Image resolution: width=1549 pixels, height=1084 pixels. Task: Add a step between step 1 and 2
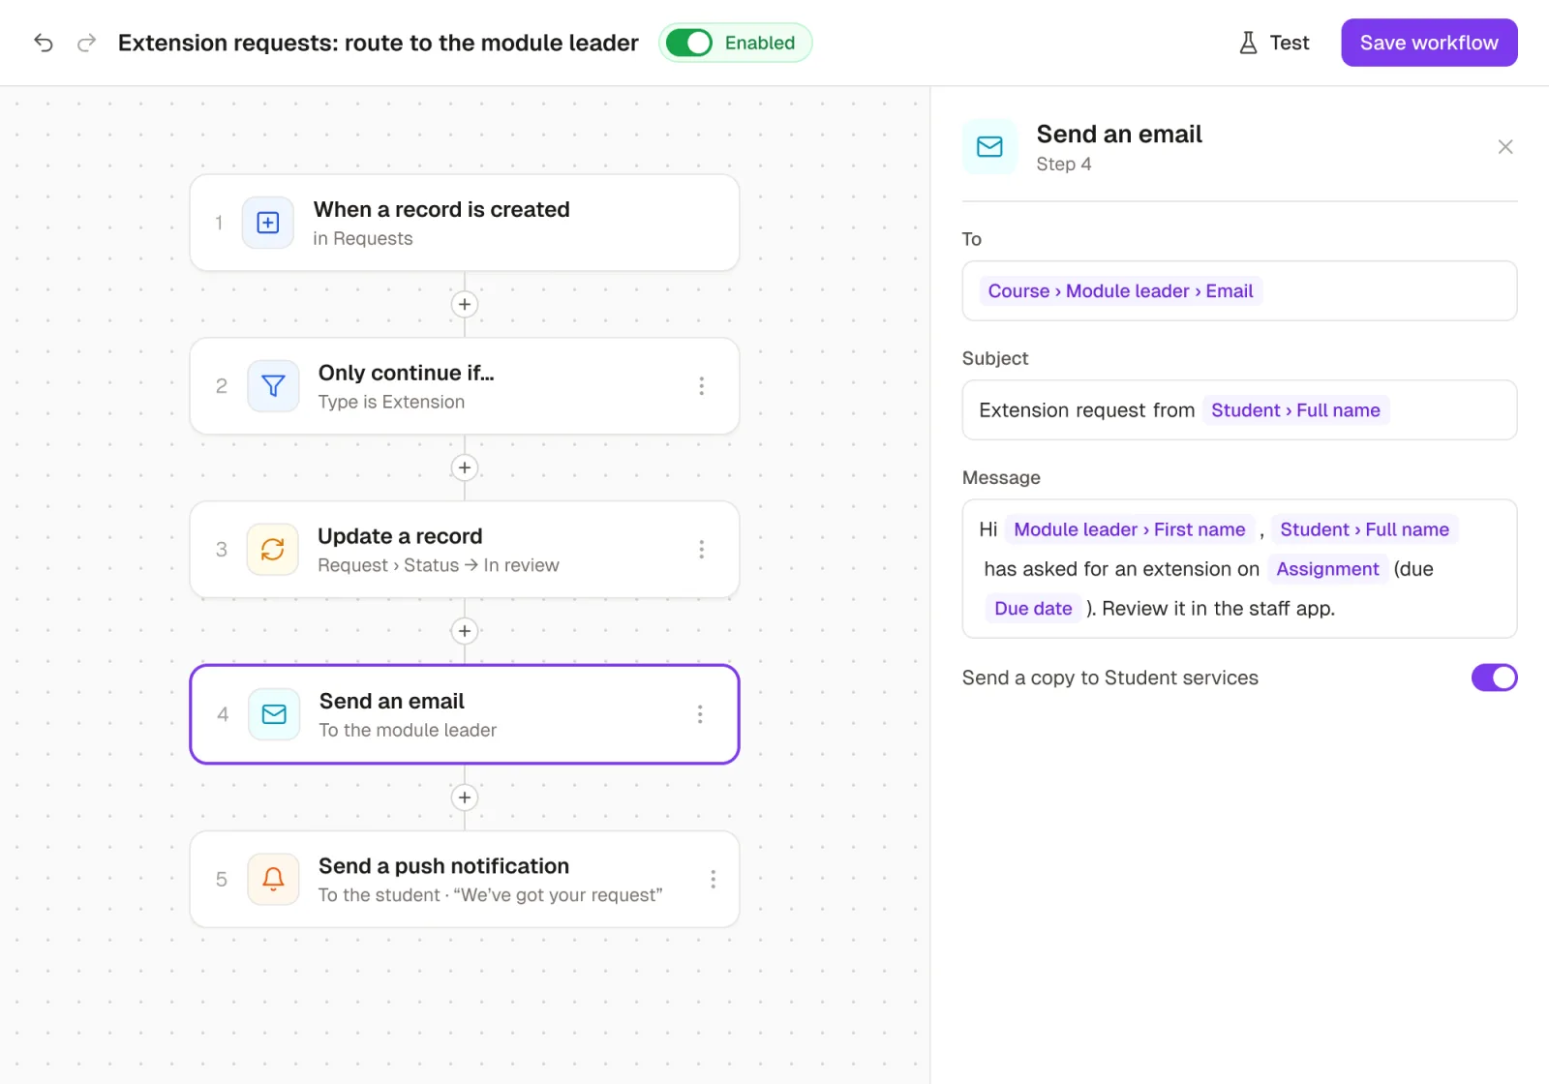pyautogui.click(x=465, y=304)
